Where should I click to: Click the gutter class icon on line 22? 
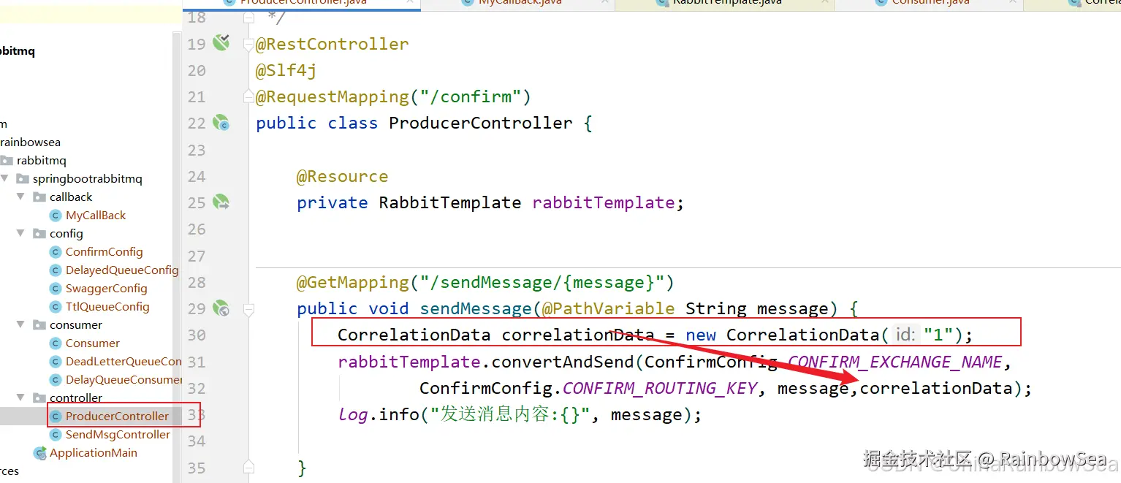point(221,122)
